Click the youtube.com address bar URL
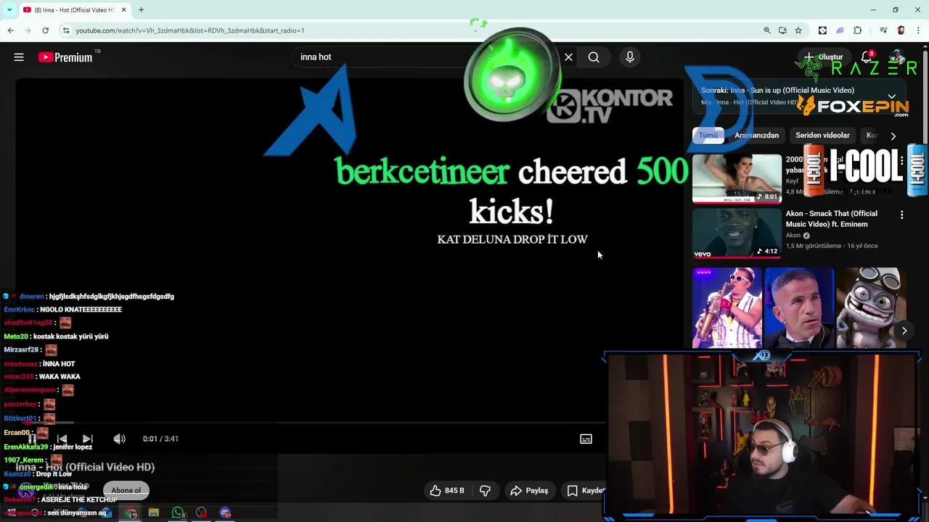Screen dimensions: 929x522 190,30
